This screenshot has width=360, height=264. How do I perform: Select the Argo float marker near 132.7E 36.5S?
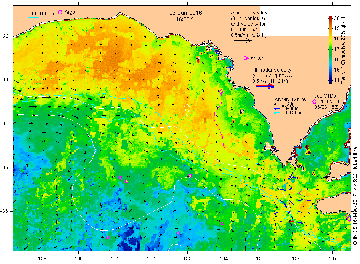tap(178, 233)
